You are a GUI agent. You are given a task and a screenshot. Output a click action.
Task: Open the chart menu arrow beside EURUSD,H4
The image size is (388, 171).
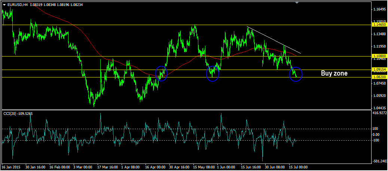coord(4,5)
